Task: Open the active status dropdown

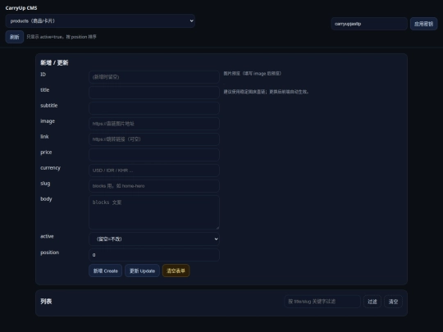Action: pyautogui.click(x=154, y=239)
